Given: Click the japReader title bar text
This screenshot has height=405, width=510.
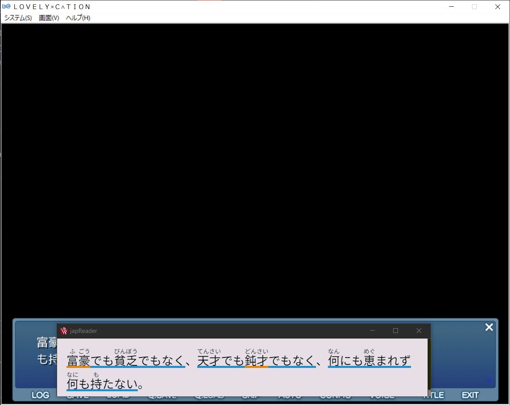Looking at the screenshot, I should click(84, 331).
